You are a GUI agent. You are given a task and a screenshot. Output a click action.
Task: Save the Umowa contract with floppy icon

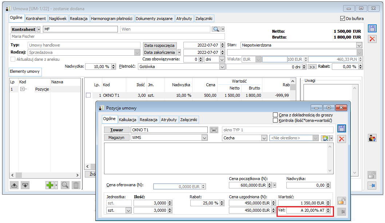[x=372, y=28]
